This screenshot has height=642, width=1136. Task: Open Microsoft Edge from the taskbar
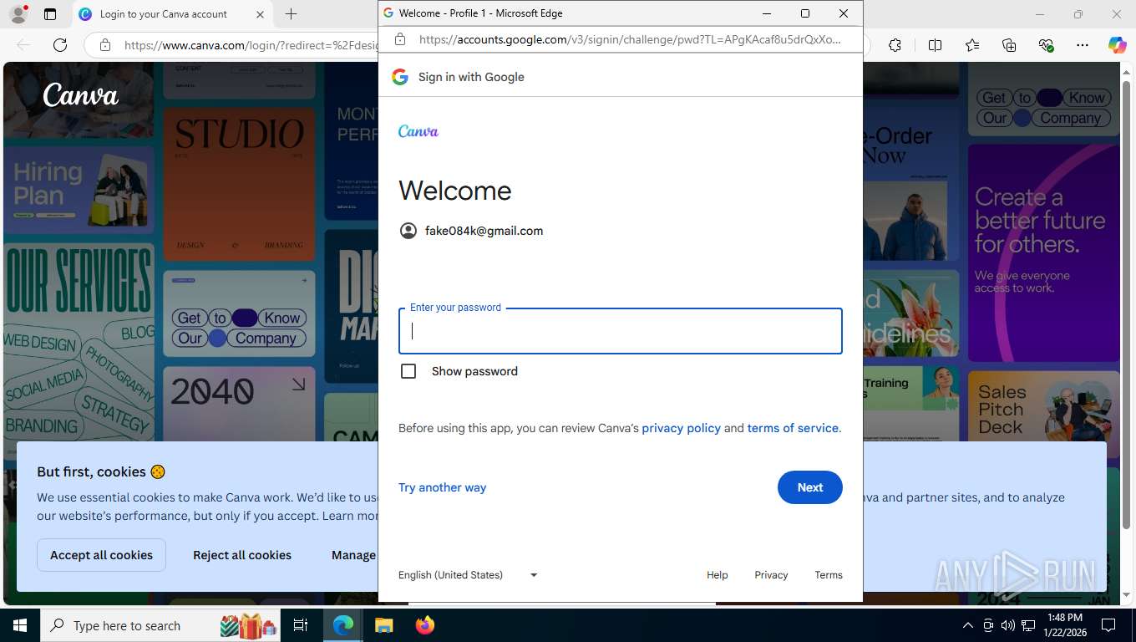[343, 625]
